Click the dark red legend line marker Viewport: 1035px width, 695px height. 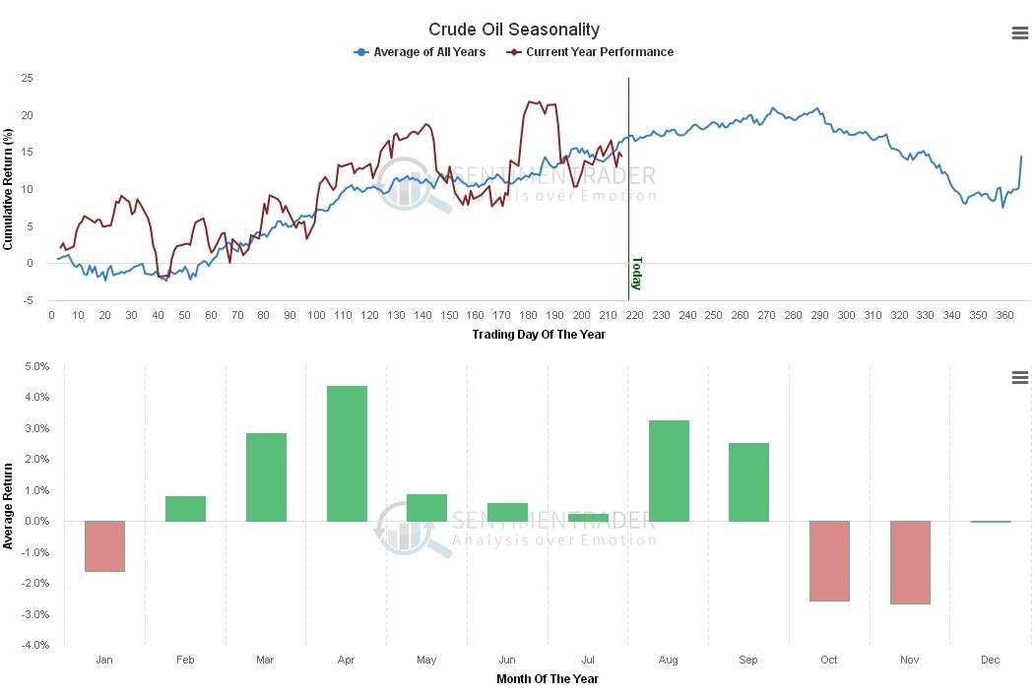click(x=513, y=52)
